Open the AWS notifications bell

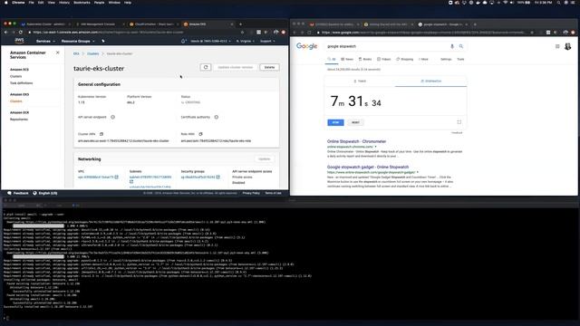click(x=183, y=41)
